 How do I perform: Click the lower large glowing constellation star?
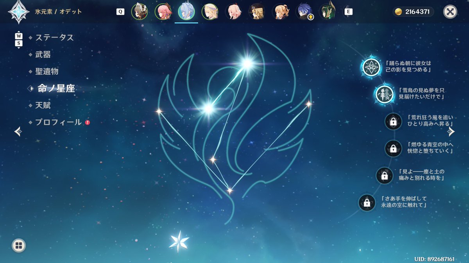tap(208, 108)
